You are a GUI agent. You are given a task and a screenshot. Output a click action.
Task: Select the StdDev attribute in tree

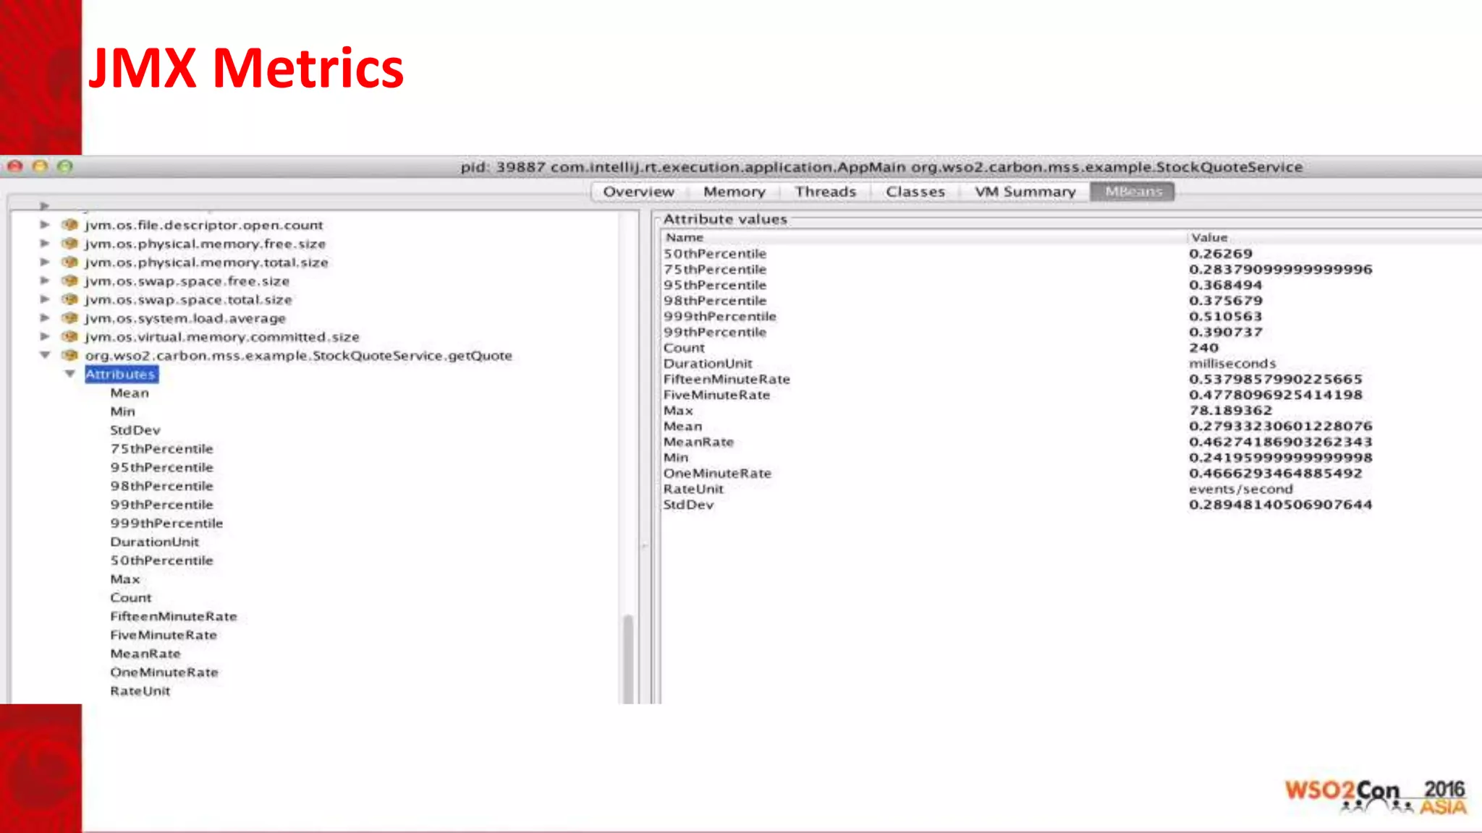135,430
